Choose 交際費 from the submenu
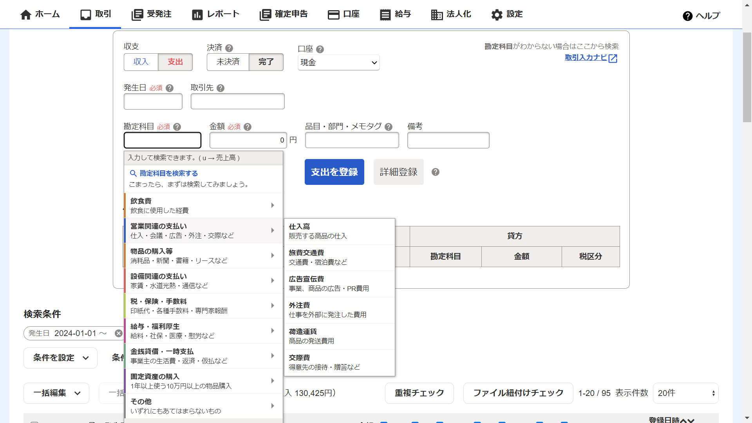 [x=339, y=363]
